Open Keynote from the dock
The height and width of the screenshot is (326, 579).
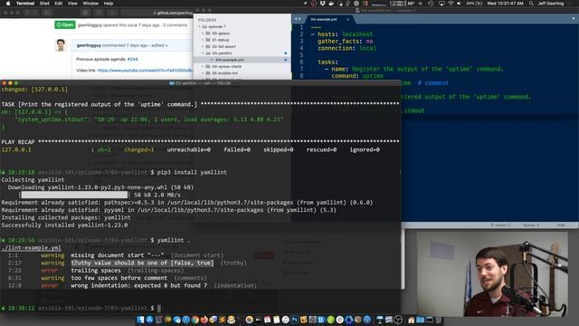[x=380, y=320]
